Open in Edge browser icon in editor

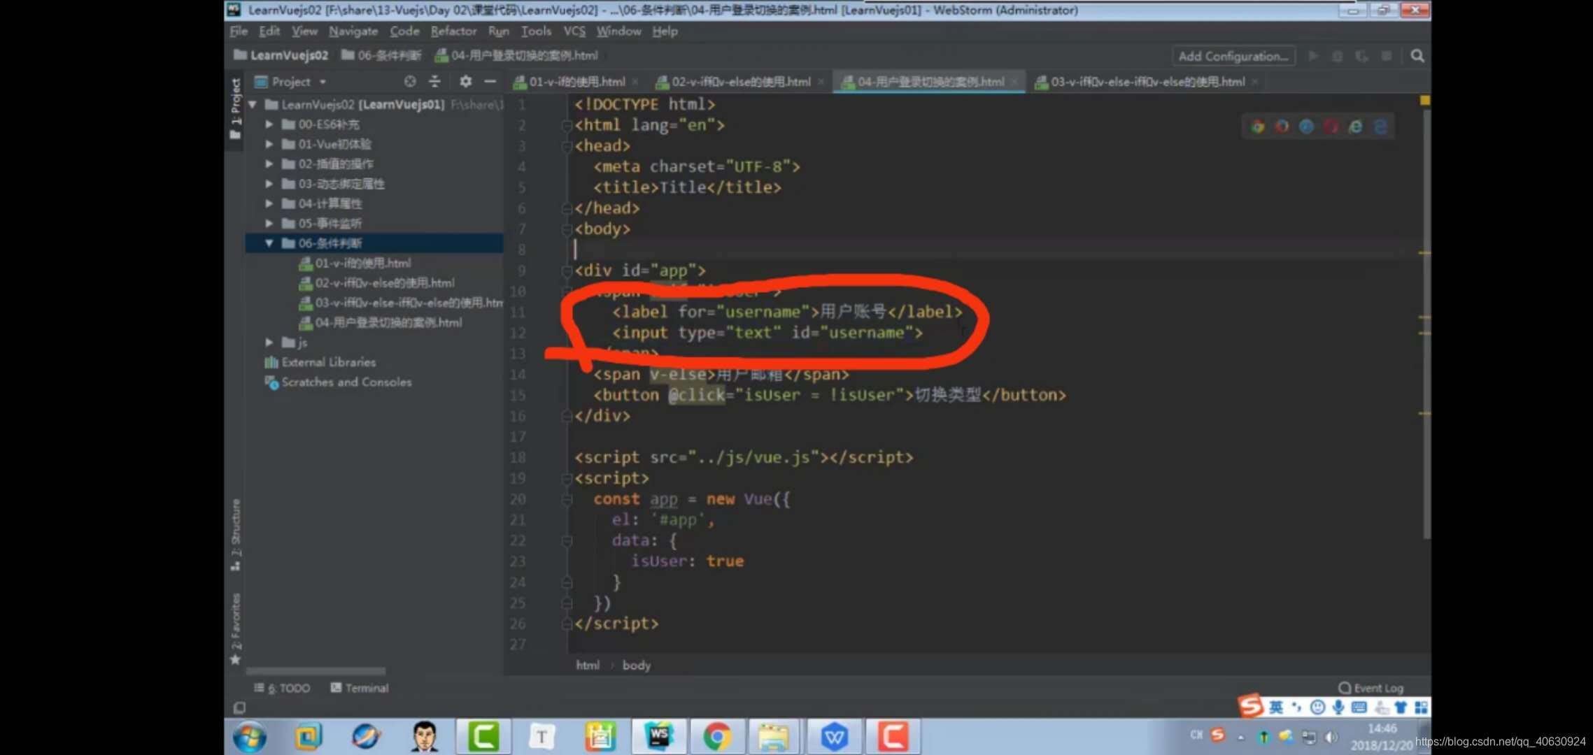coord(1380,127)
